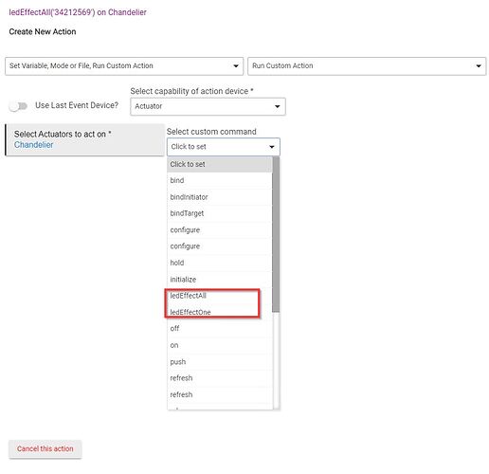
Task: Pick the hold command
Action: 219,263
